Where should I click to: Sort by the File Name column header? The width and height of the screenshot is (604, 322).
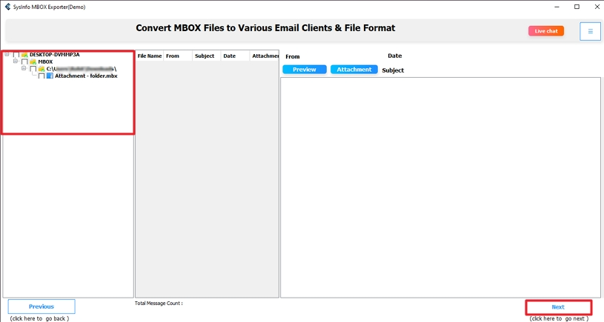pos(150,56)
